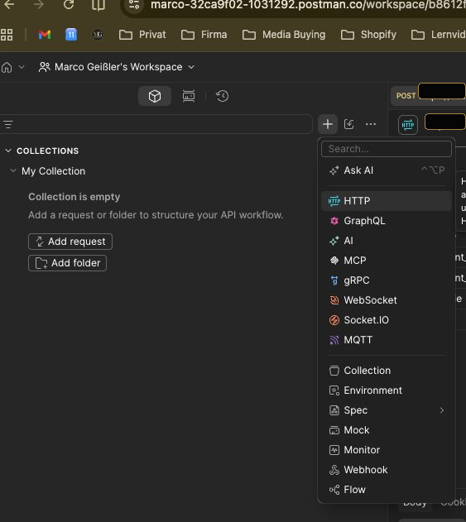Create a WebSocket request
The image size is (466, 522).
pos(387,300)
